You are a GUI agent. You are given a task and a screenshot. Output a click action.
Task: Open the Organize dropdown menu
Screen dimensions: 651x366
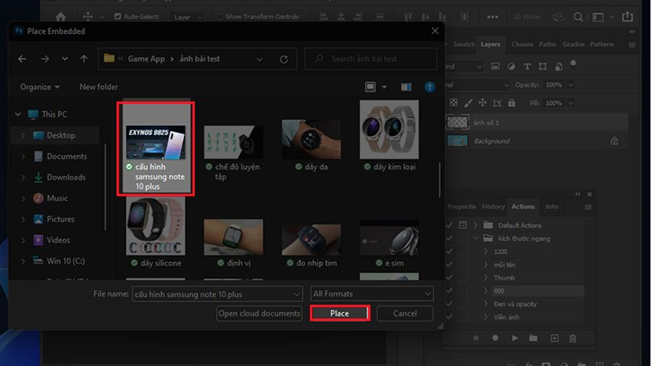pos(40,87)
